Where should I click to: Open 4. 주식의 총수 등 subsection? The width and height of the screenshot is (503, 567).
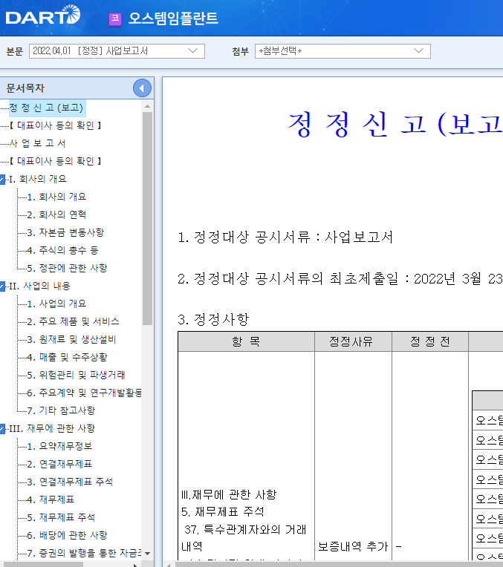62,250
